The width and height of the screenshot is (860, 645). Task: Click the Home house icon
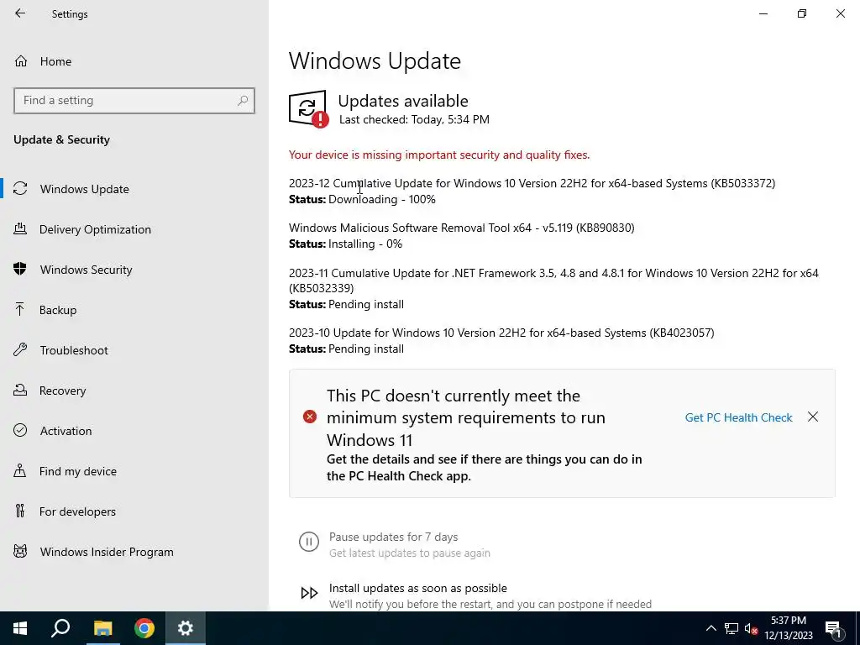pyautogui.click(x=21, y=60)
